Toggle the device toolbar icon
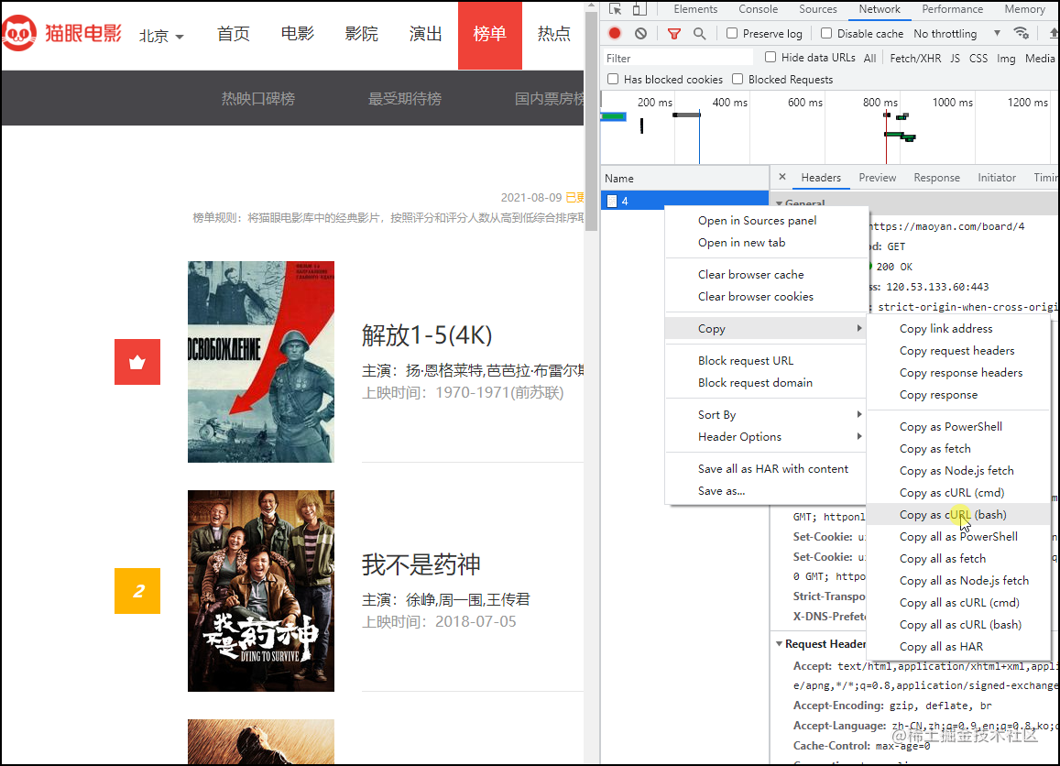1060x766 pixels. click(x=639, y=9)
